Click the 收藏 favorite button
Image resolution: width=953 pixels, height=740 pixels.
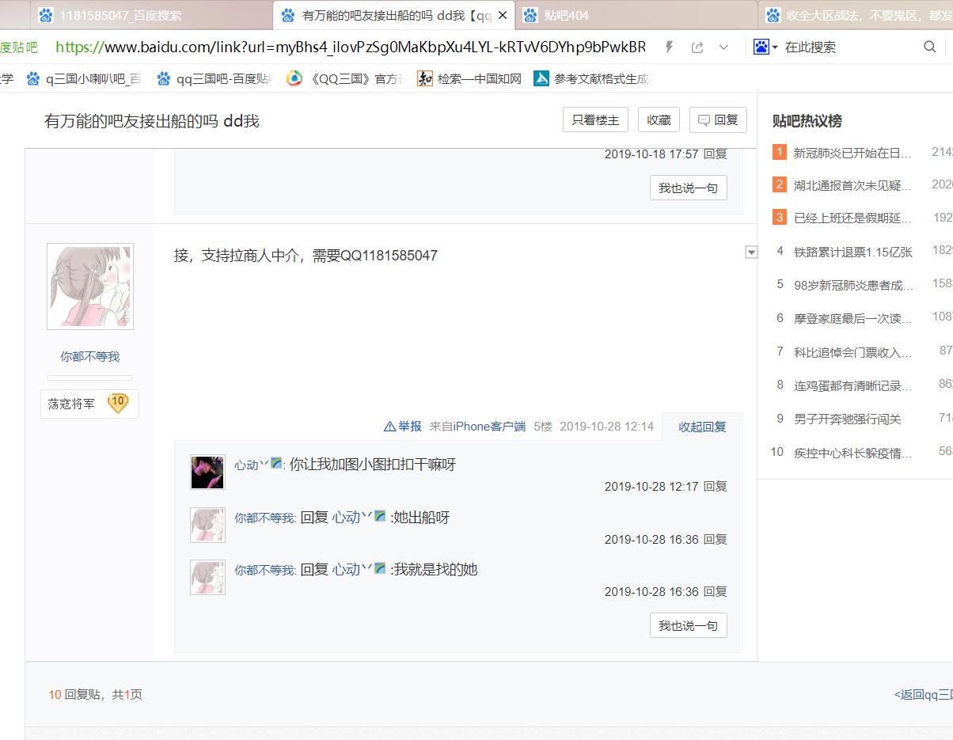[x=659, y=120]
